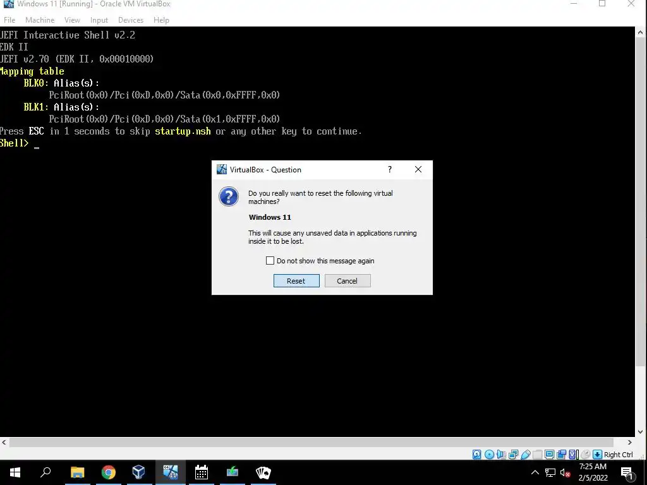Open the View menu
647x485 pixels.
(72, 20)
